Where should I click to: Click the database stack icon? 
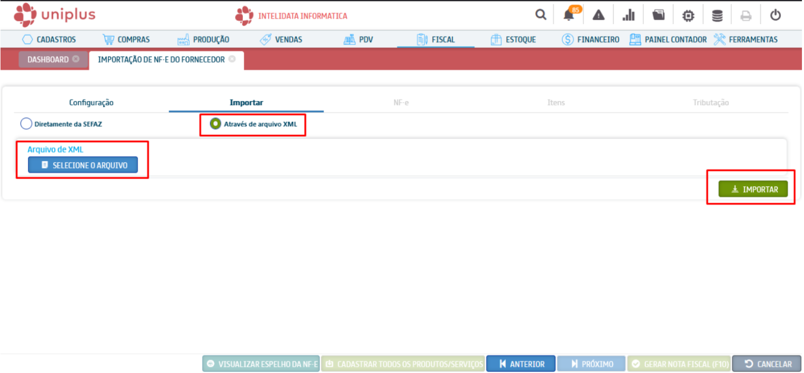[717, 16]
